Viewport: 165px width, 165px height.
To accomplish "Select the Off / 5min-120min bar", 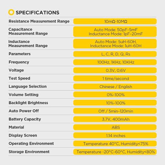I will 115,111.
